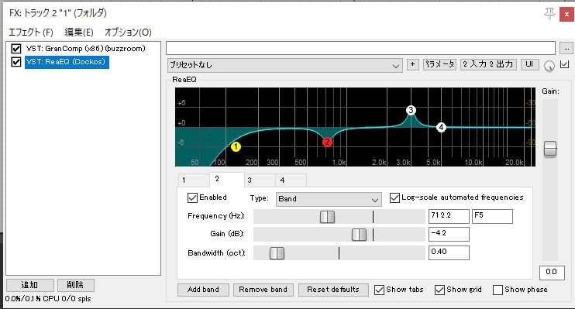This screenshot has height=309, width=575.
Task: Click the gain value field -4.2
Action: pyautogui.click(x=449, y=234)
